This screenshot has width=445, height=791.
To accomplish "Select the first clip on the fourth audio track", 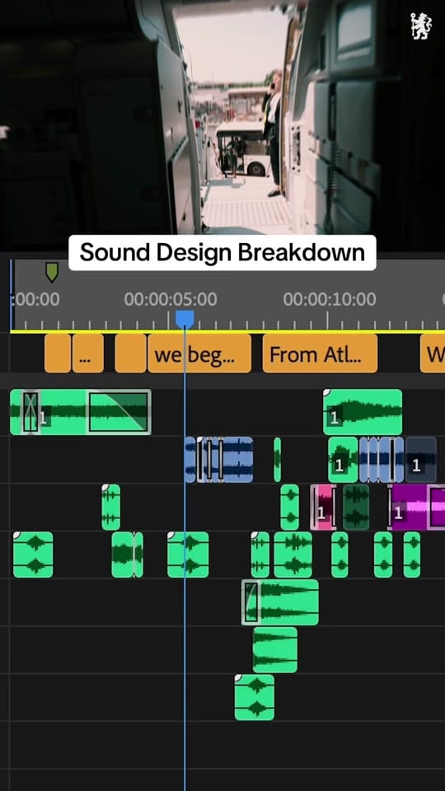I will coord(33,555).
